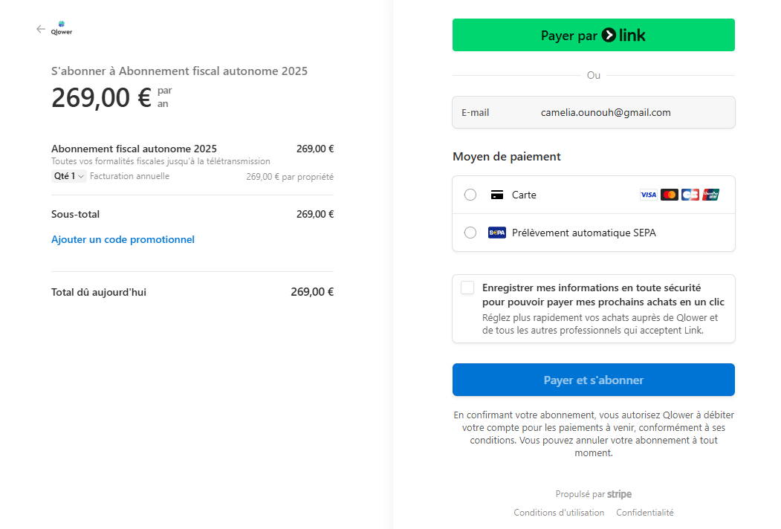This screenshot has width=781, height=529.
Task: Check the save my information checkbox
Action: tap(467, 288)
